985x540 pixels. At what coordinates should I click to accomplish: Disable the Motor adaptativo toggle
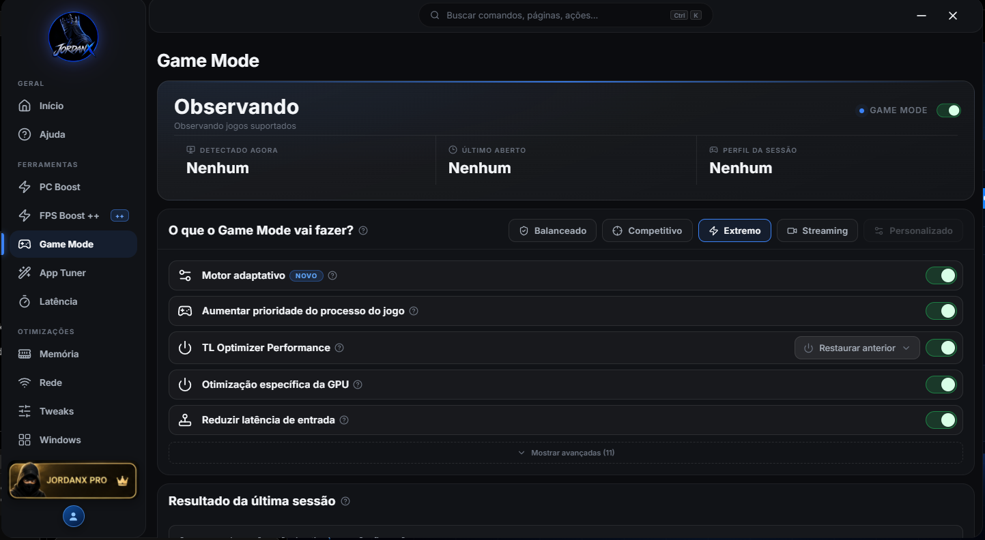[x=941, y=275]
